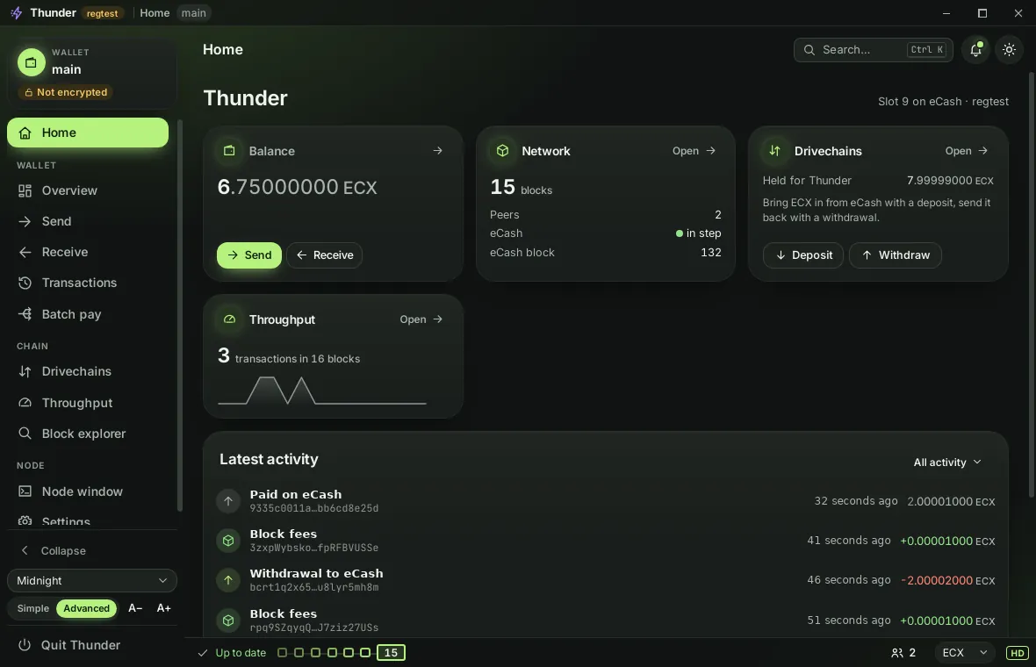Screen dimensions: 1036x667
Task: Click the Deposit button
Action: [x=802, y=255]
